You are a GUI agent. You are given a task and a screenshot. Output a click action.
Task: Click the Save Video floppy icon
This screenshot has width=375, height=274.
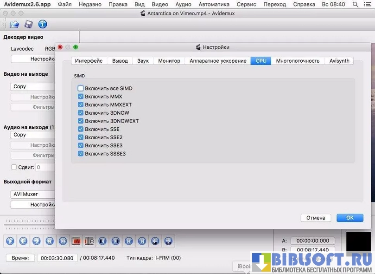pos(28,24)
